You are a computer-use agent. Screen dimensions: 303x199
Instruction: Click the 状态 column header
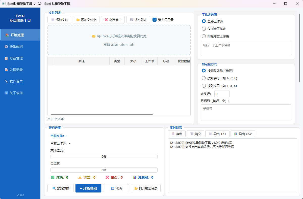(166, 61)
